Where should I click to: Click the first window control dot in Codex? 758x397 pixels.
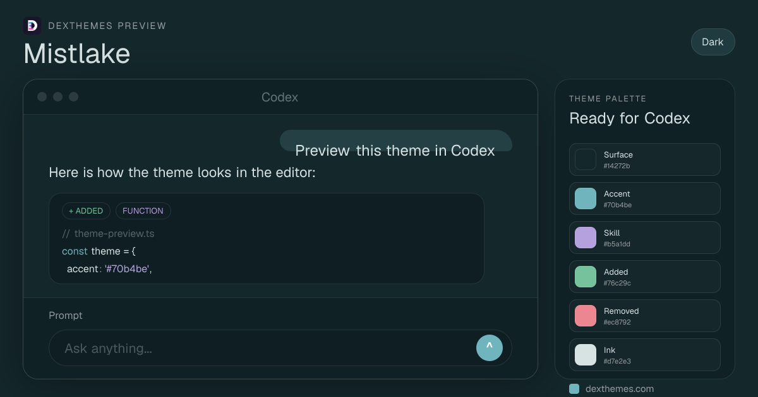click(x=42, y=96)
